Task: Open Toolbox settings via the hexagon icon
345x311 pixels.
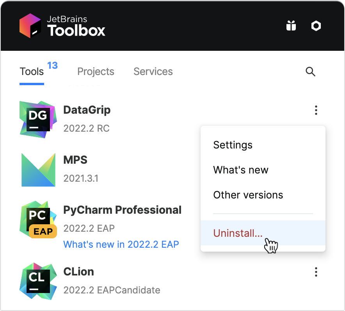Action: click(x=316, y=25)
